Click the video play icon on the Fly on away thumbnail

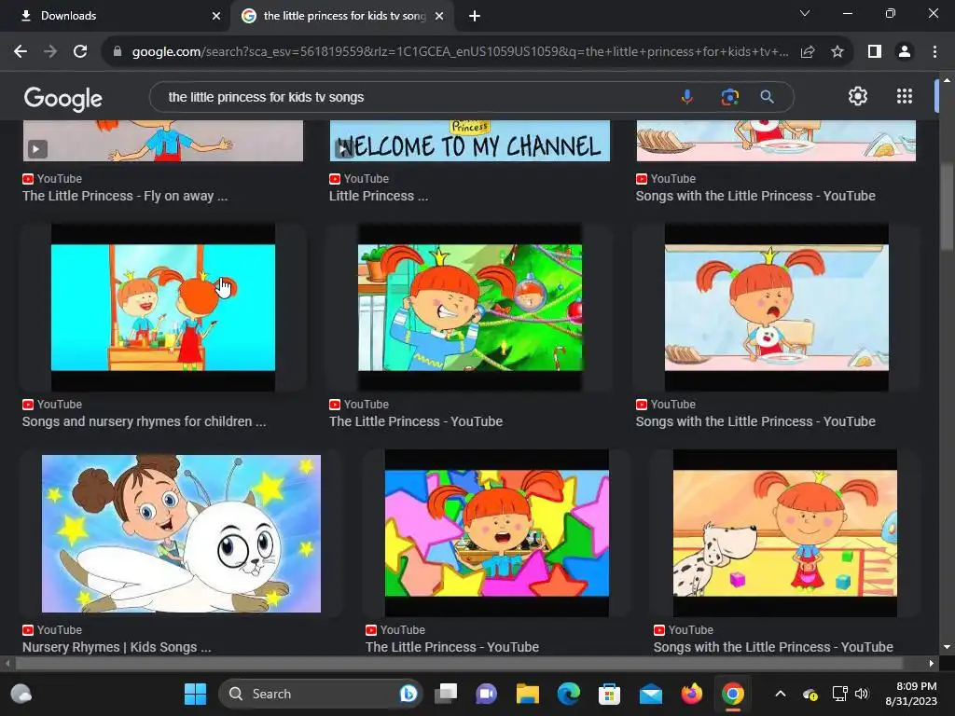point(37,148)
